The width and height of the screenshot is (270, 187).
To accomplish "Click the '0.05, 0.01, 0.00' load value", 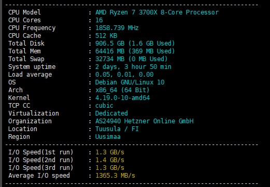I will click(x=124, y=75).
